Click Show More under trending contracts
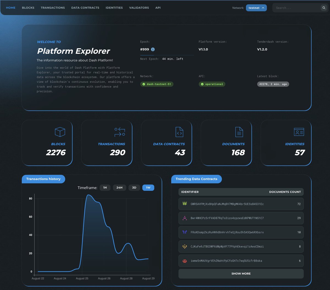 tap(241, 274)
